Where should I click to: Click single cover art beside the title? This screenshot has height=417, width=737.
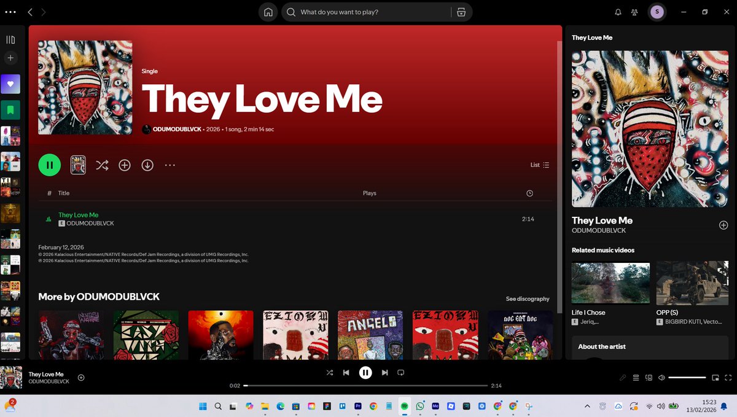point(85,88)
